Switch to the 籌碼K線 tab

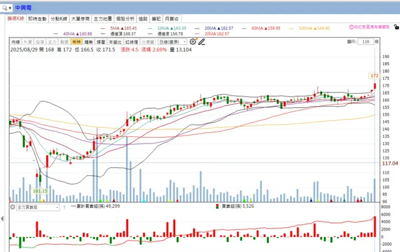click(16, 18)
